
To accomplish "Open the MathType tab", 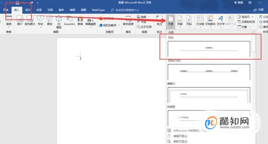I will [98, 10].
